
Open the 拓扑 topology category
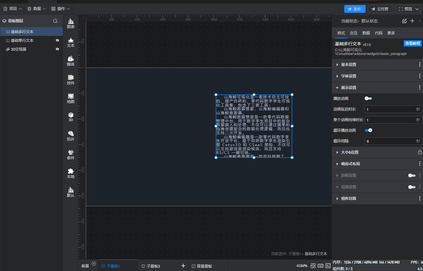(x=71, y=136)
